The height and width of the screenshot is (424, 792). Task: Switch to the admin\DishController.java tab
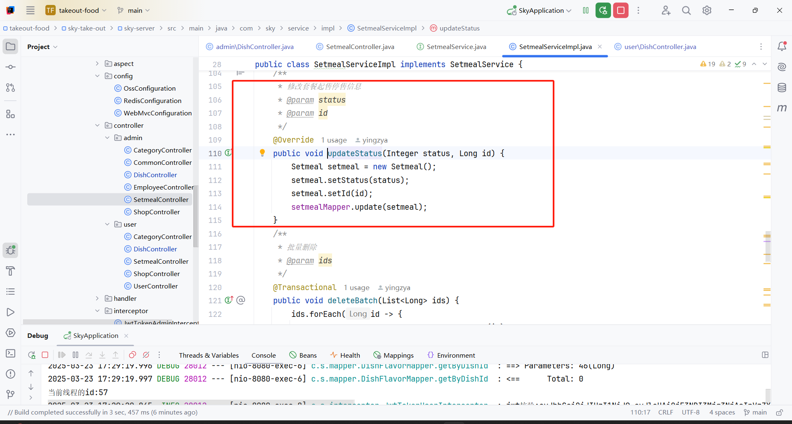(250, 47)
